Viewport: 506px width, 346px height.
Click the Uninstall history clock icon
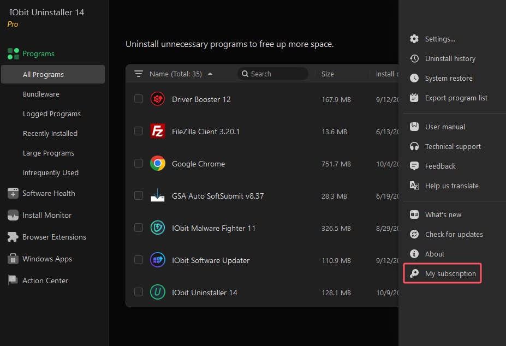(x=414, y=59)
